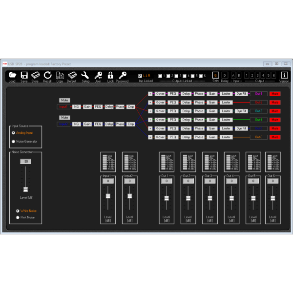
Task: Click the Recall arrow icon
Action: pos(47,75)
